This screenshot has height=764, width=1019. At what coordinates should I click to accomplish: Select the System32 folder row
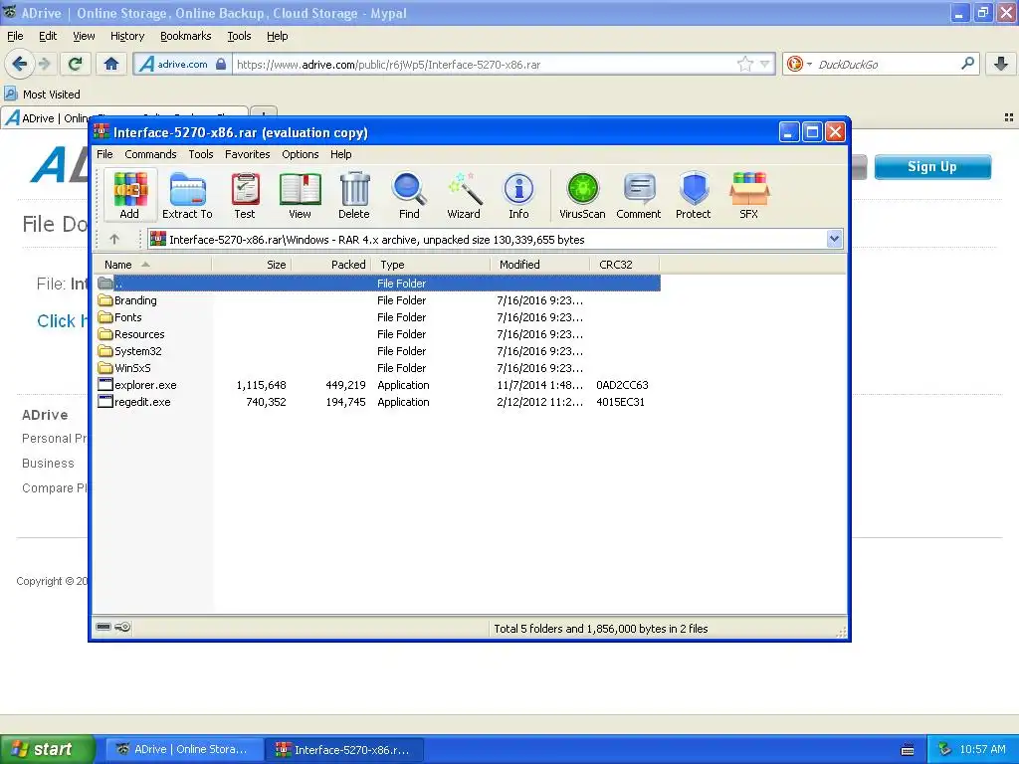(x=378, y=351)
